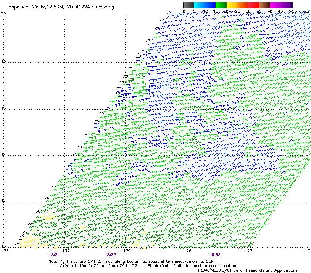Click the gray 0-5 knots color segment
The width and height of the screenshot is (311, 273).
188,5
